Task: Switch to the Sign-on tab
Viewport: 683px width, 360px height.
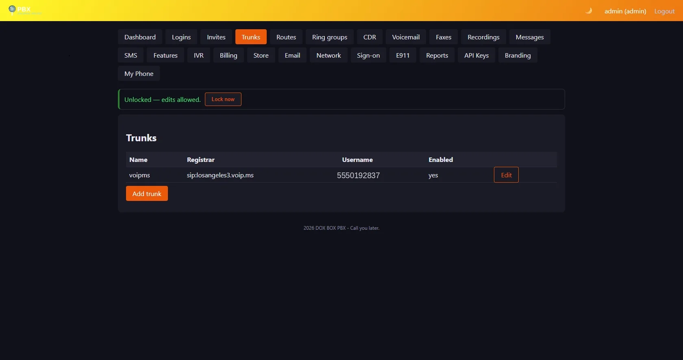Action: pyautogui.click(x=368, y=55)
